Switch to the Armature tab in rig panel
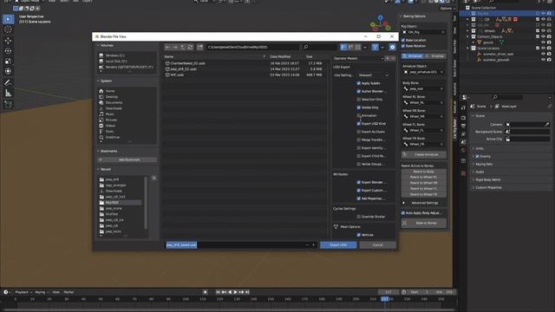The image size is (555, 312). coord(413,55)
